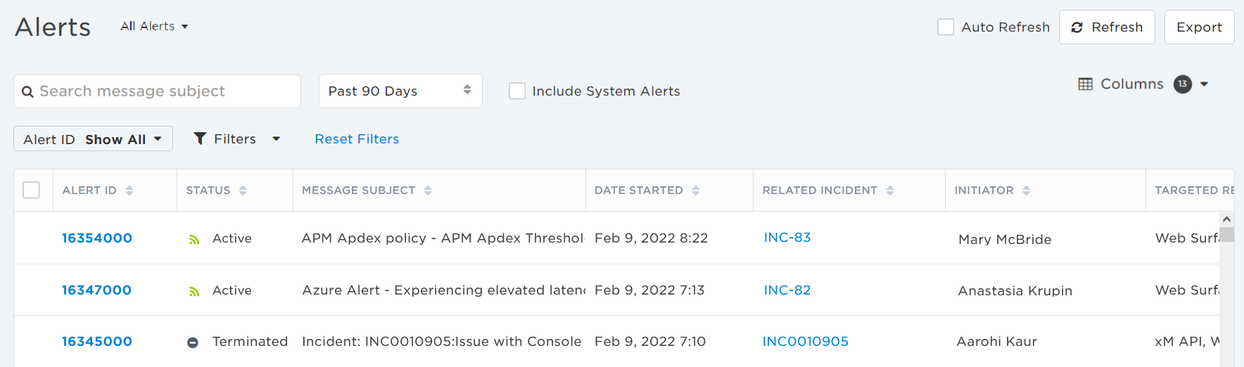Click the Reset Filters link
The width and height of the screenshot is (1244, 367).
[x=357, y=139]
